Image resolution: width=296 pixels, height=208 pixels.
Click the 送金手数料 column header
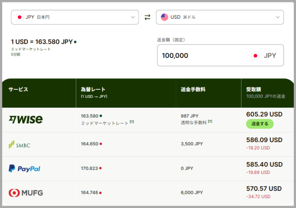coord(193,89)
